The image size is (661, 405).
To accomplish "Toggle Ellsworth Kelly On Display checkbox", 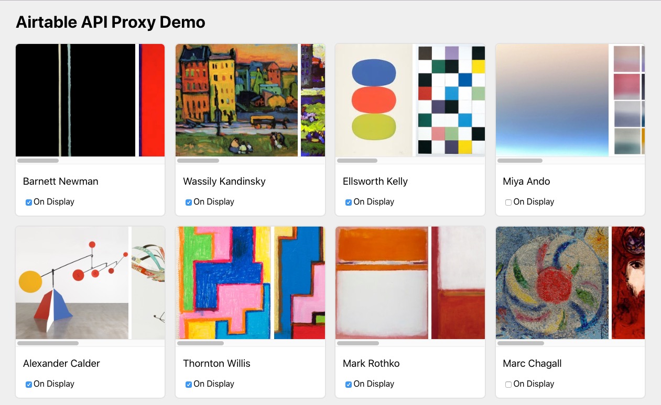I will pos(349,203).
